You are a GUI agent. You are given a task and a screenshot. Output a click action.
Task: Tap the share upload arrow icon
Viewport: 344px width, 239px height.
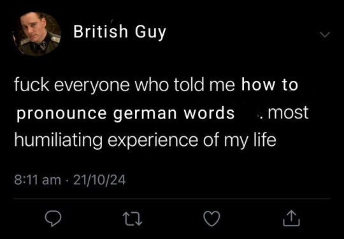[291, 218]
